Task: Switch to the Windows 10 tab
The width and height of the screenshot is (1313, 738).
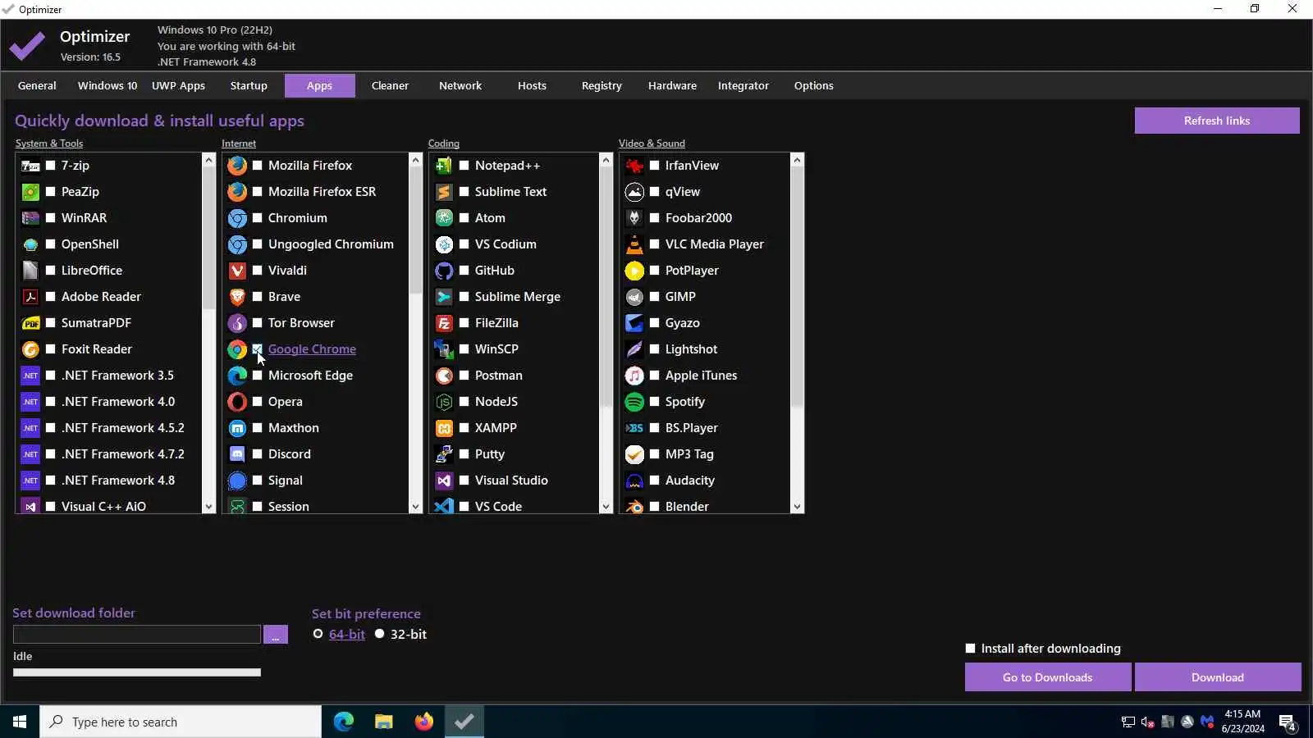Action: 108,85
